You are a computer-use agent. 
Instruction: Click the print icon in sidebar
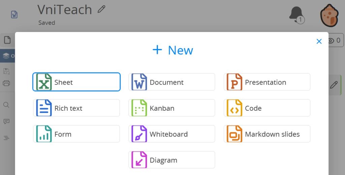[6, 83]
